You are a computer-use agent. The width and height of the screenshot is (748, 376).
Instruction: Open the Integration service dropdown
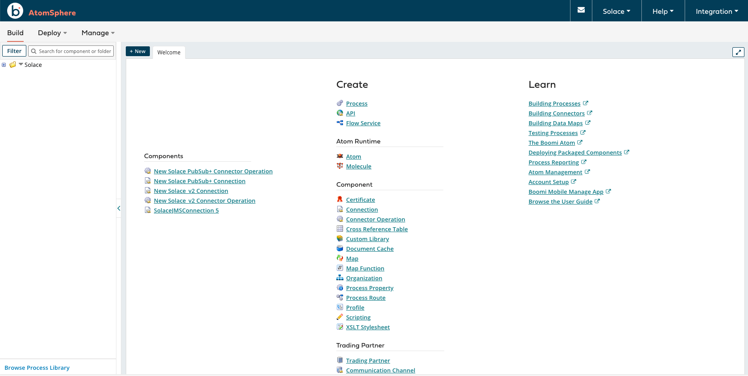click(716, 11)
